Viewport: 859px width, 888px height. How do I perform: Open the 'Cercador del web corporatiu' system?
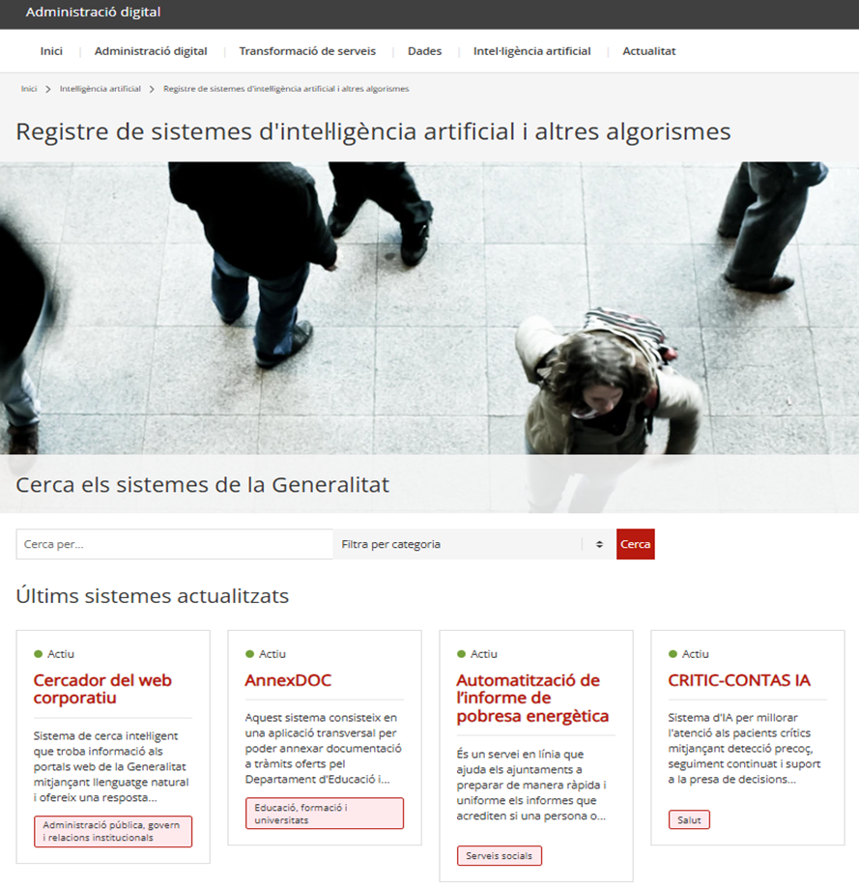pyautogui.click(x=102, y=689)
